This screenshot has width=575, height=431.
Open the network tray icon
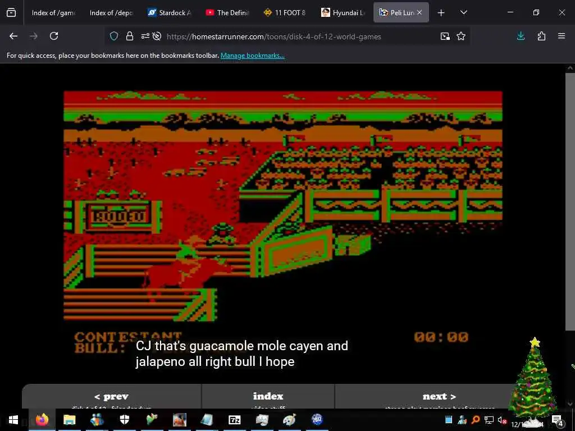(x=489, y=420)
